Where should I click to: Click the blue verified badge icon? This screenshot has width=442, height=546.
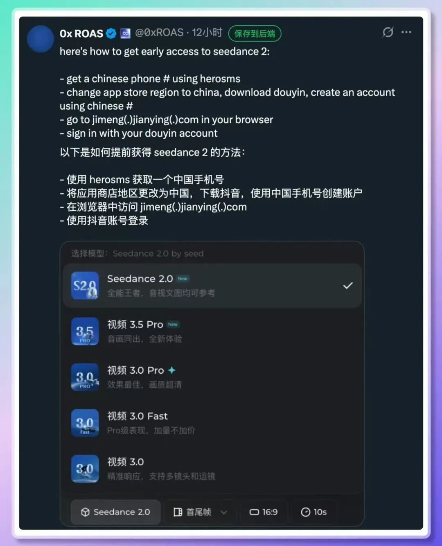[x=111, y=34]
